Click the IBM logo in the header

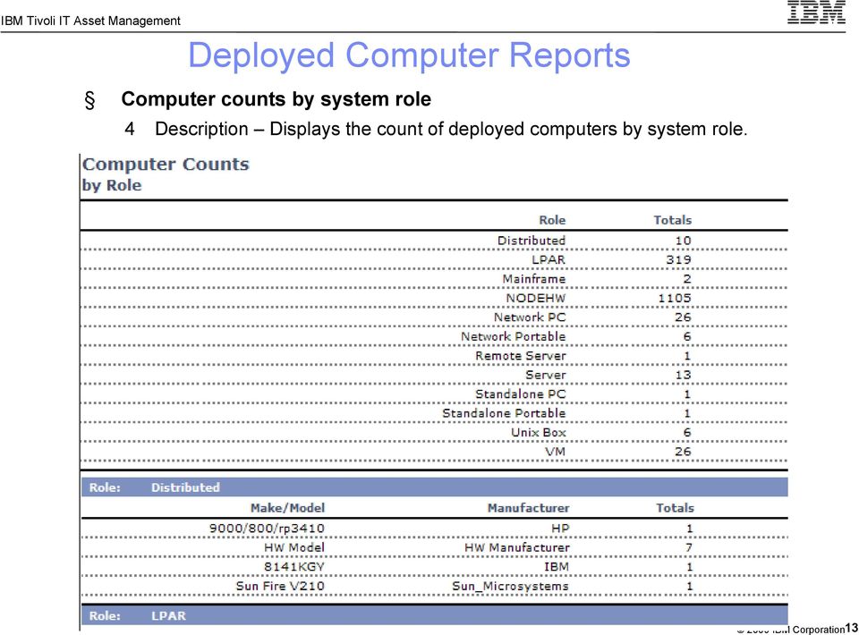tap(816, 12)
